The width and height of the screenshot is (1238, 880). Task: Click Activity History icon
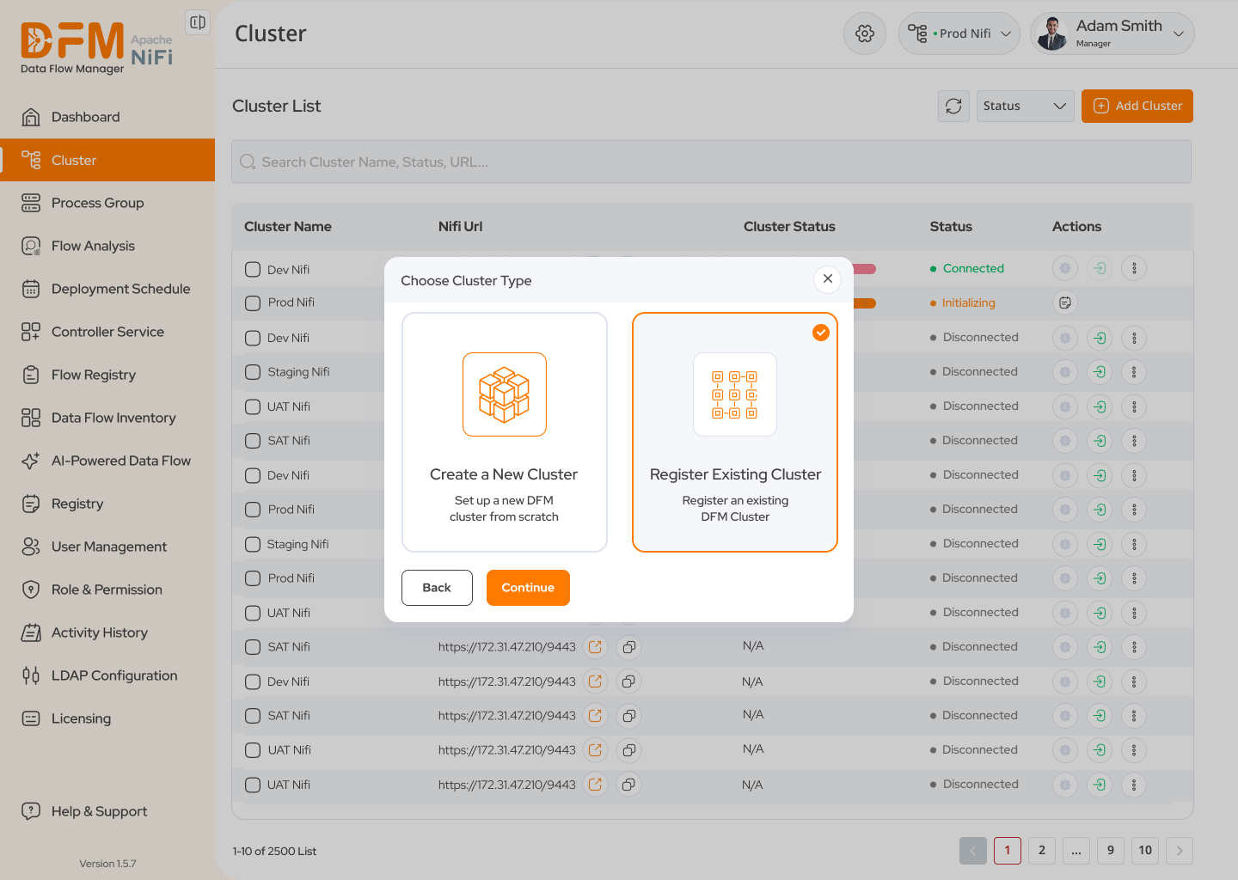pyautogui.click(x=31, y=632)
